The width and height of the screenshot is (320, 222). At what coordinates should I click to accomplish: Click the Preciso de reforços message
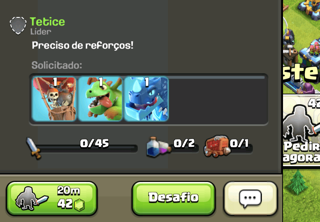pos(83,45)
